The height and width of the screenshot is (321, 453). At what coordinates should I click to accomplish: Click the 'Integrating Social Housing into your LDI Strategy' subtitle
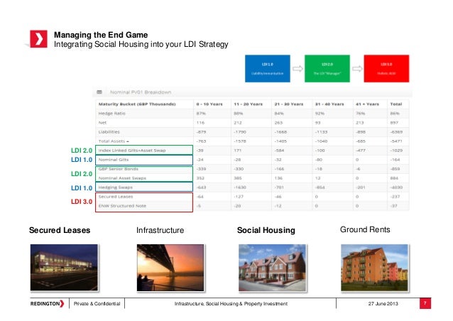141,44
